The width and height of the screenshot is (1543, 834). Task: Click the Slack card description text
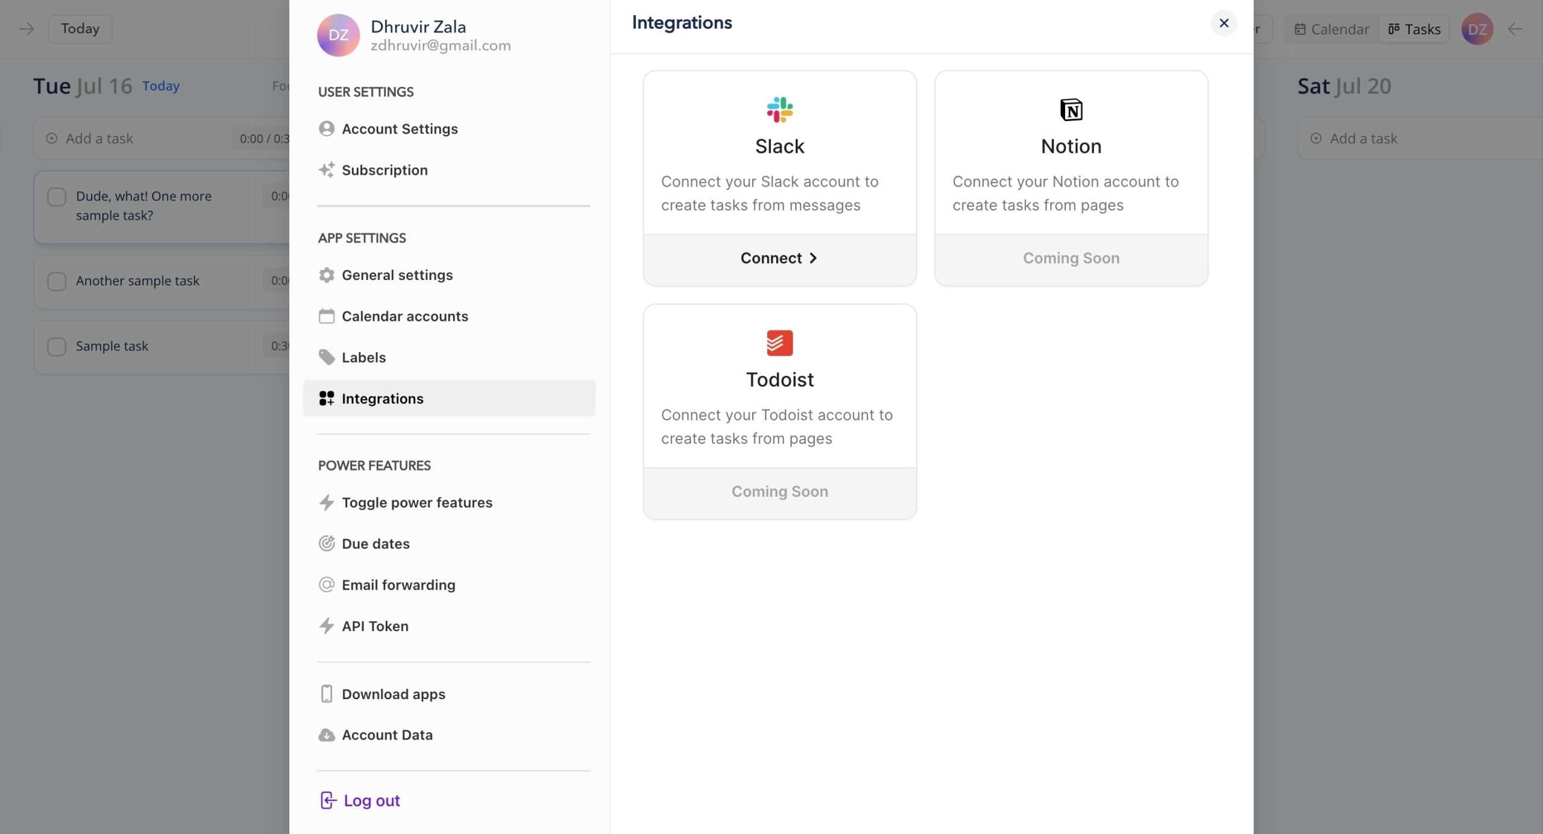pyautogui.click(x=770, y=193)
